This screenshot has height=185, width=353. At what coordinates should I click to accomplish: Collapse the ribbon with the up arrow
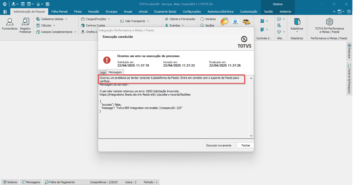[334, 12]
